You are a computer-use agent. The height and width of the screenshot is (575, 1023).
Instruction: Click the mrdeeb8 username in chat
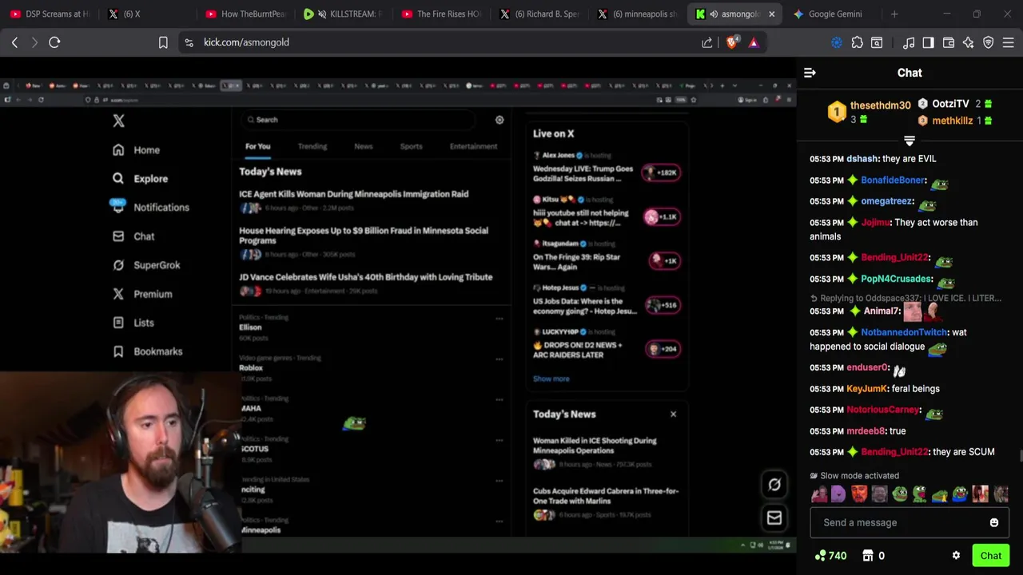coord(865,431)
